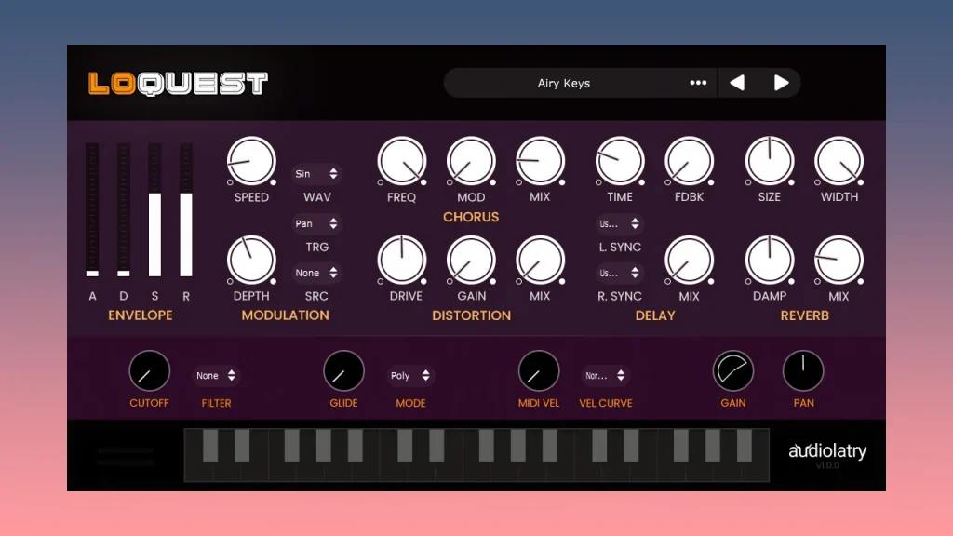
Task: Open the preset options three-dot menu
Action: pyautogui.click(x=698, y=83)
